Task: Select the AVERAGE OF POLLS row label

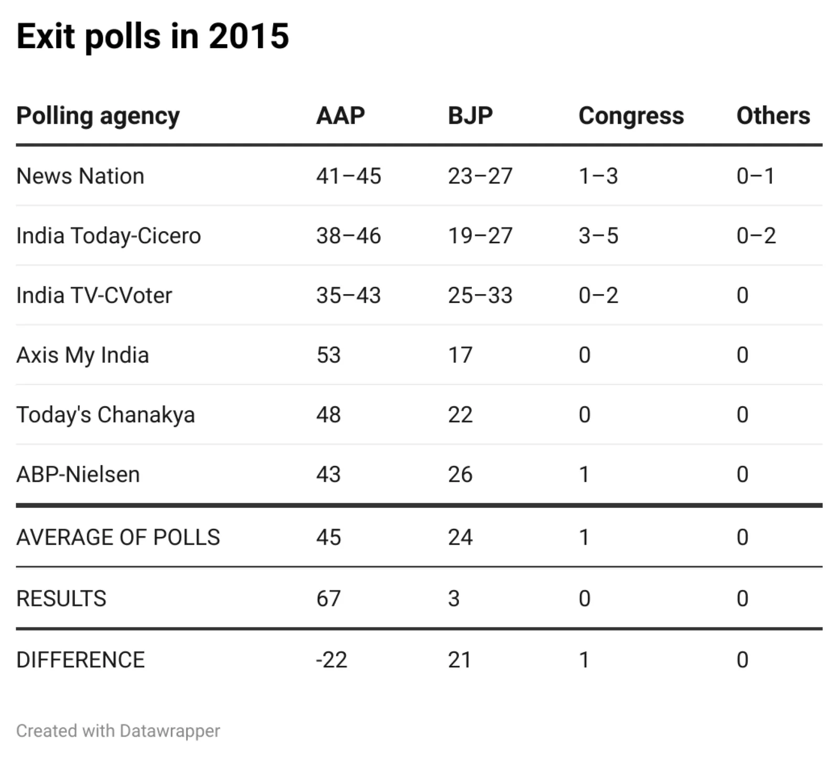Action: 118,537
